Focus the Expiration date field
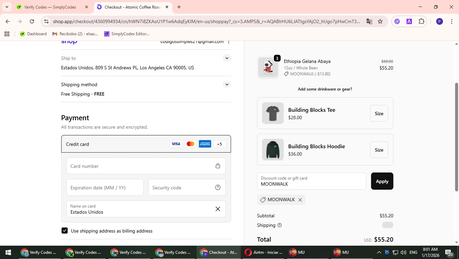 [105, 187]
